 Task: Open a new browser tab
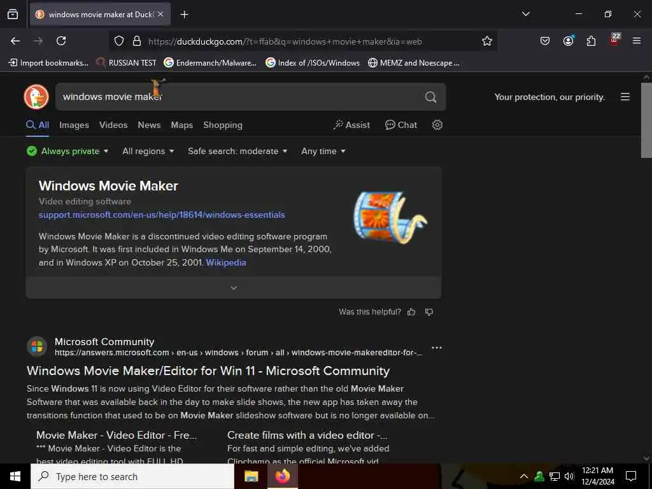[x=184, y=15]
